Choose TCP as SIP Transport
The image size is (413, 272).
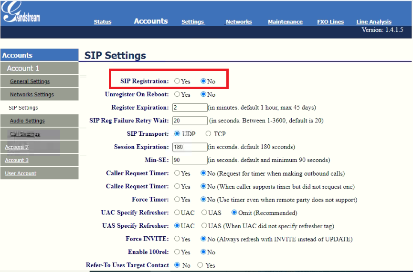pyautogui.click(x=208, y=134)
